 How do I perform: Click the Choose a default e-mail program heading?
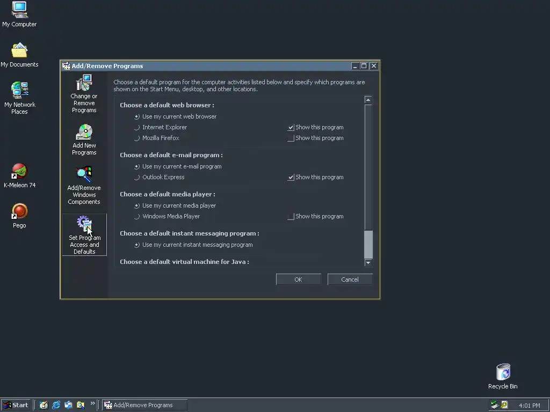tap(171, 155)
